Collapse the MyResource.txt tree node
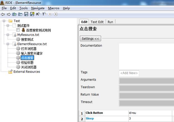The width and height of the screenshot is (174, 122). (x=8, y=35)
